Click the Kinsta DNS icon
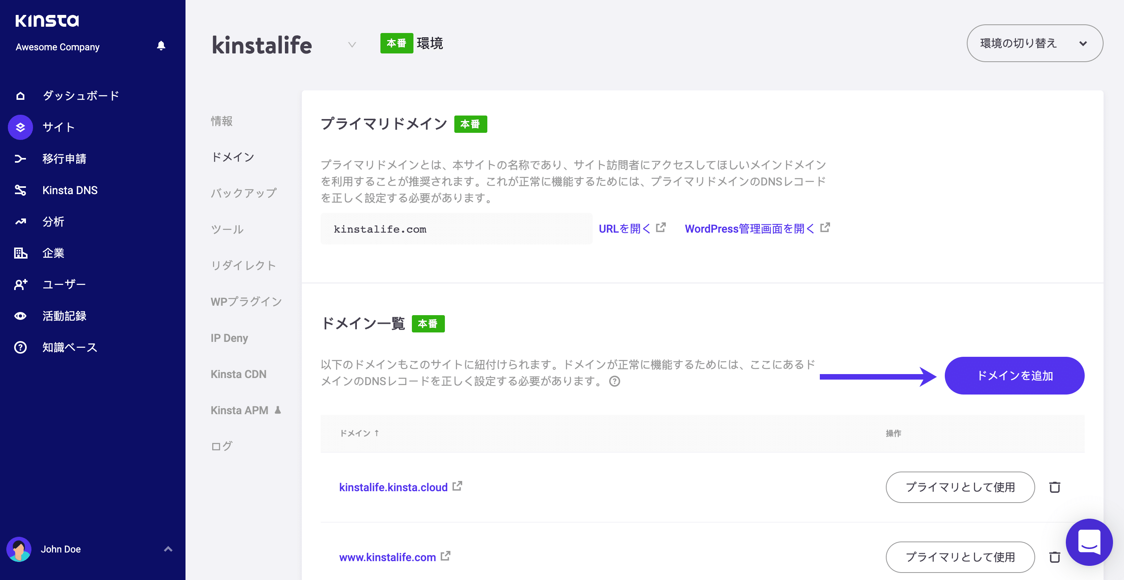This screenshot has width=1124, height=580. tap(20, 190)
